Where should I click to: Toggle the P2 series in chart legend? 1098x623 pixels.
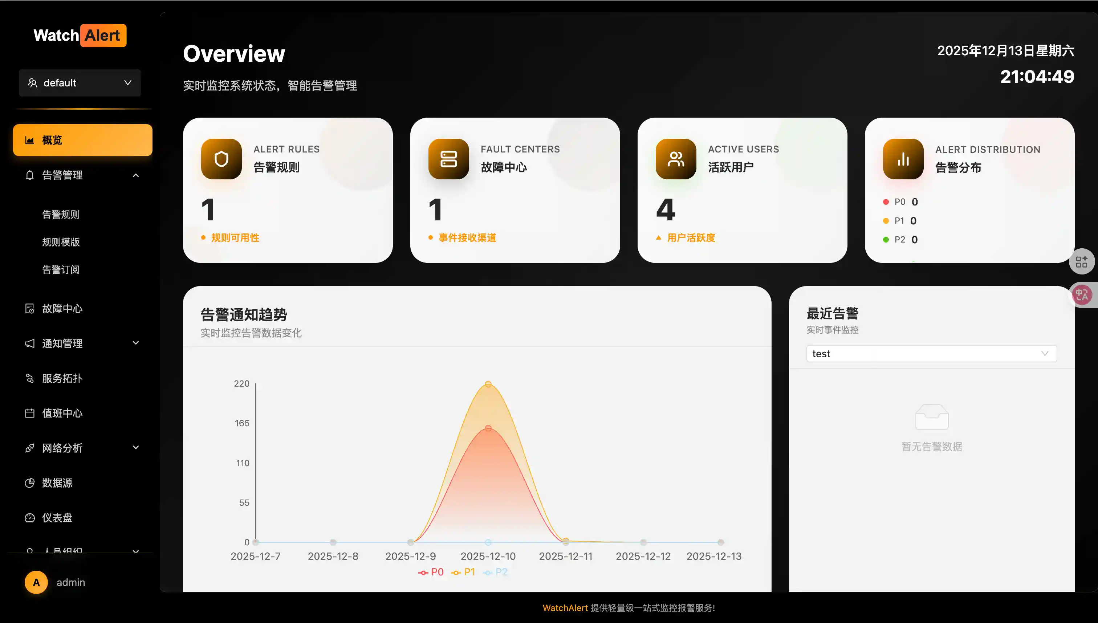(x=496, y=572)
